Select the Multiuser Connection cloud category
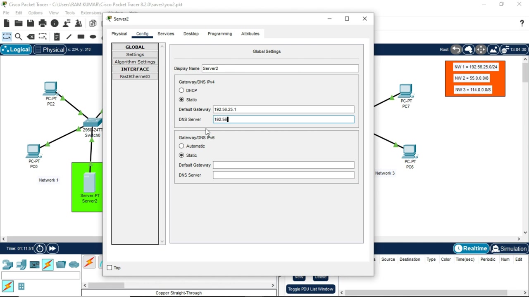The height and width of the screenshot is (297, 529). (x=74, y=264)
